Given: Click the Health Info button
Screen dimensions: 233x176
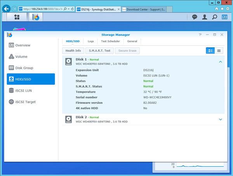Looking at the screenshot, I should click(x=73, y=50).
